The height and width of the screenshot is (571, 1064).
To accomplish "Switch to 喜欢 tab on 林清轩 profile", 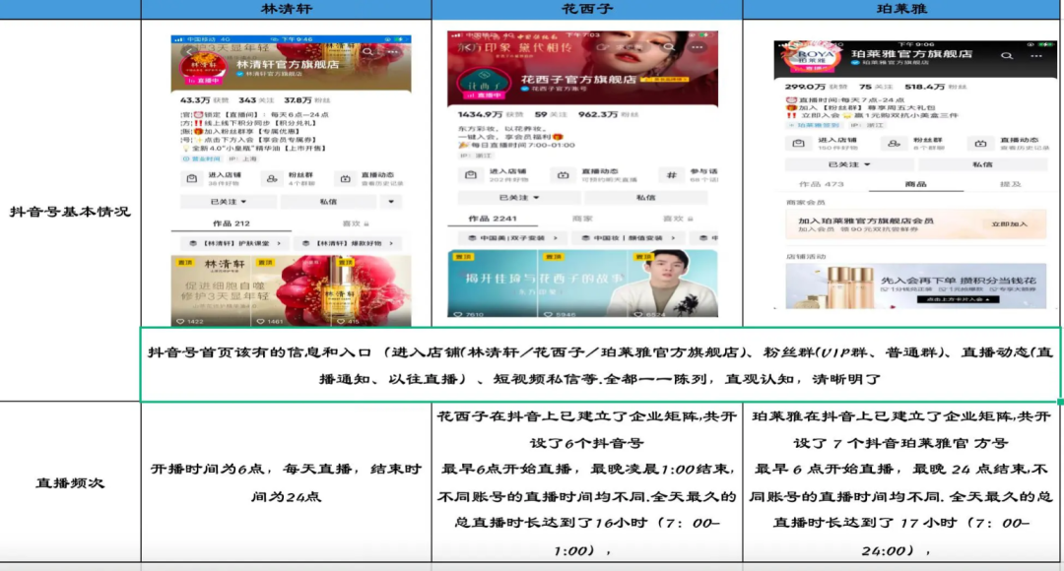I will 355,223.
